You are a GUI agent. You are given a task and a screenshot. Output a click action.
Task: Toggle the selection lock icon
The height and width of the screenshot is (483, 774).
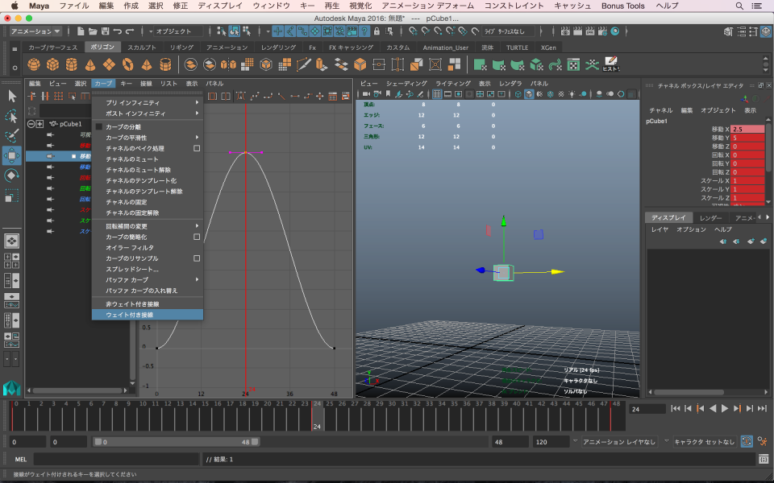click(x=377, y=31)
